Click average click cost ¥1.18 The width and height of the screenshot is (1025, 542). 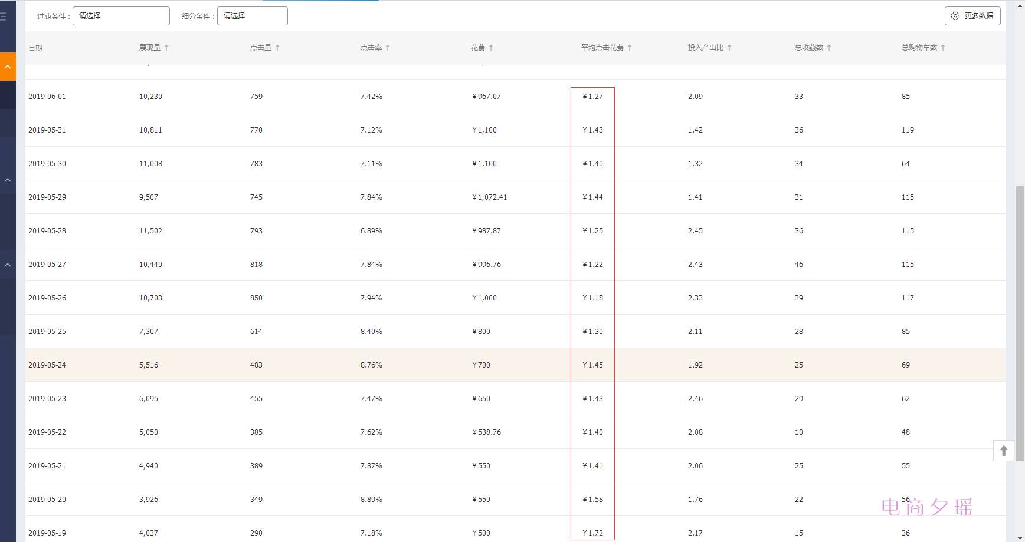click(x=592, y=298)
